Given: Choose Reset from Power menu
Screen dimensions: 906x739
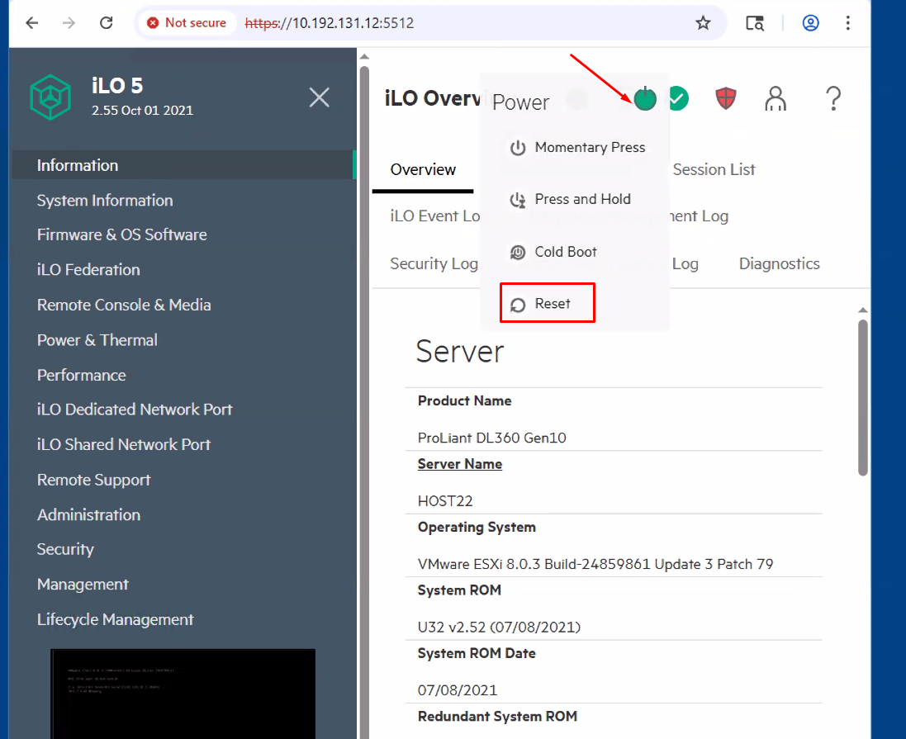Looking at the screenshot, I should (548, 303).
